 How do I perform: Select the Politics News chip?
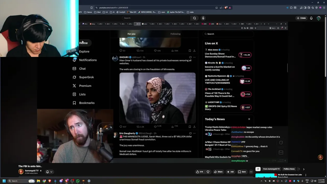click(x=289, y=169)
